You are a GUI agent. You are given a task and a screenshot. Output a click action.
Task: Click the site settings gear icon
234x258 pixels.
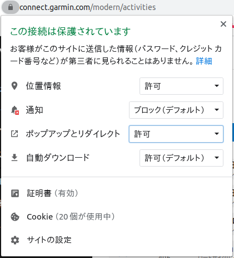(x=15, y=240)
